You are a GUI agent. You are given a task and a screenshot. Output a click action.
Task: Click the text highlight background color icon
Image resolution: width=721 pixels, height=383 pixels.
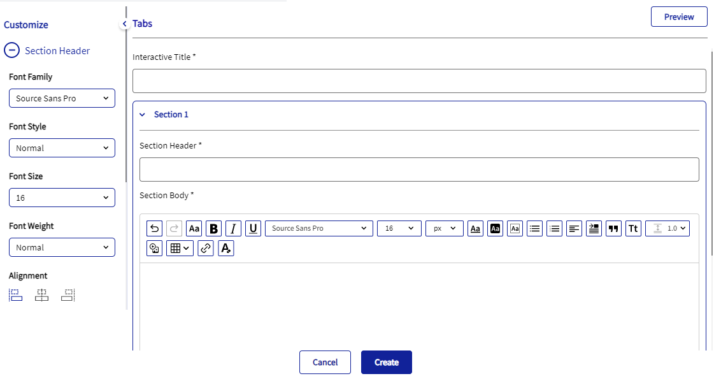(x=496, y=228)
